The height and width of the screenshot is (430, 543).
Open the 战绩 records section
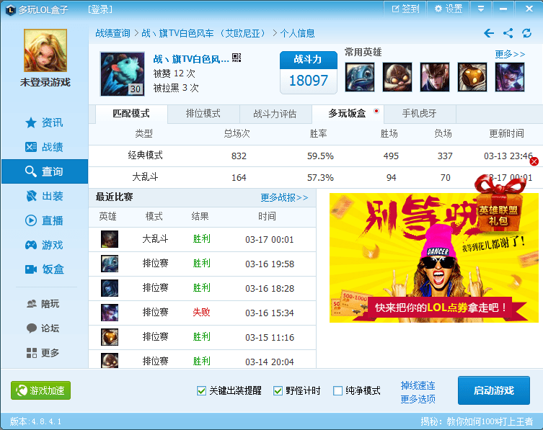tap(44, 148)
